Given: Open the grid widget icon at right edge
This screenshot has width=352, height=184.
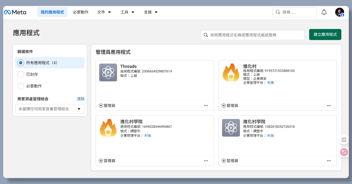Looking at the screenshot, I should (x=344, y=139).
